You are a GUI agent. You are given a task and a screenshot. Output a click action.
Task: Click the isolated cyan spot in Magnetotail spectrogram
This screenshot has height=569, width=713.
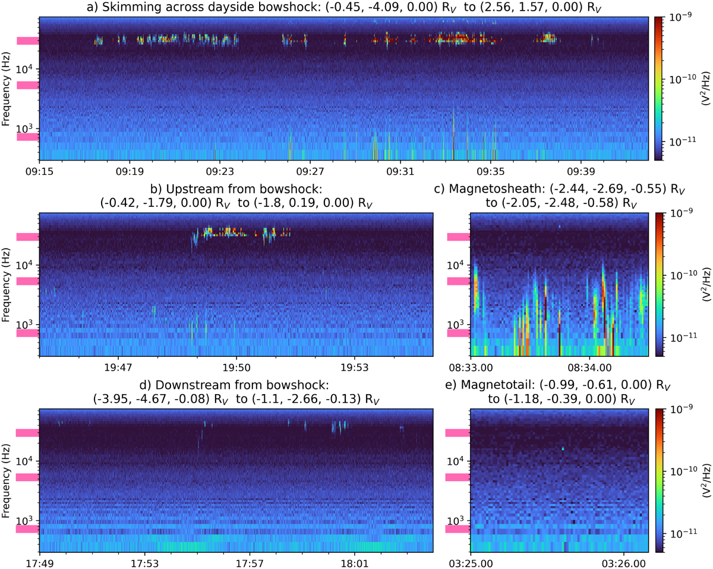(x=563, y=449)
